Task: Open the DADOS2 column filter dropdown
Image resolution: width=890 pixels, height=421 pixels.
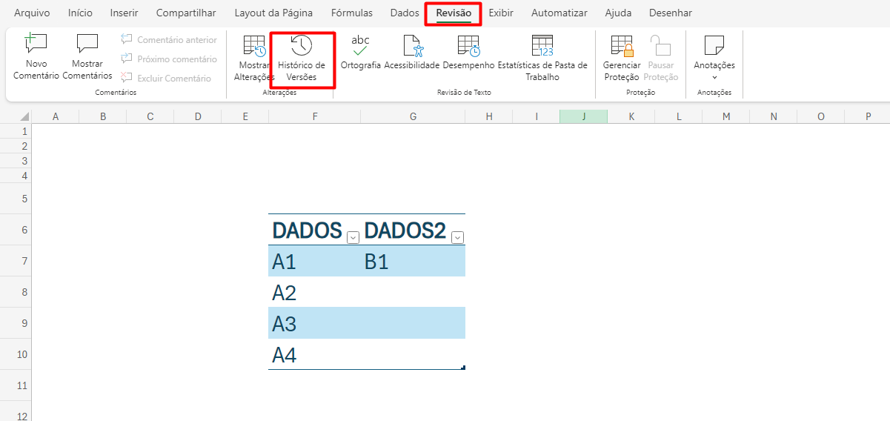Action: 457,237
